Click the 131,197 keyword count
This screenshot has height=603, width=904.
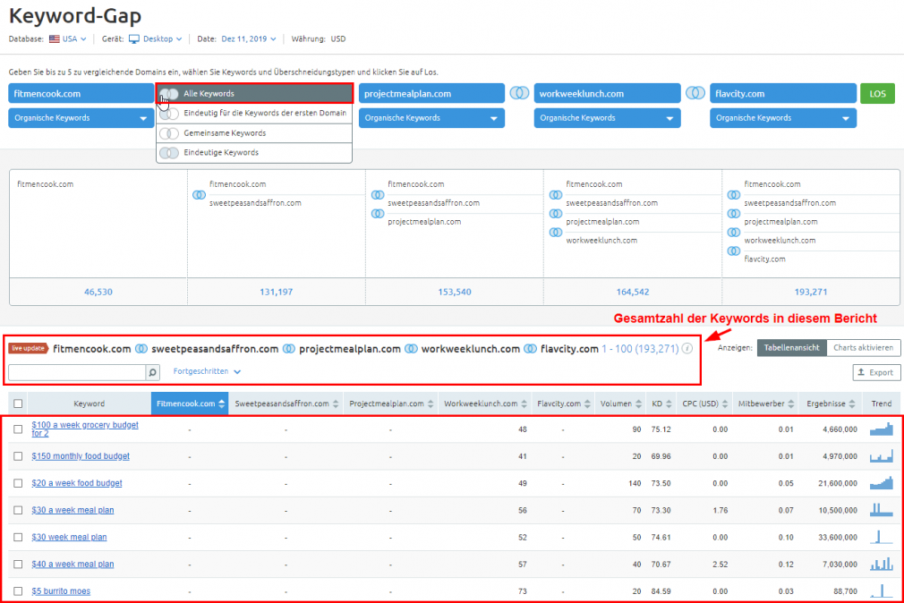(x=277, y=292)
